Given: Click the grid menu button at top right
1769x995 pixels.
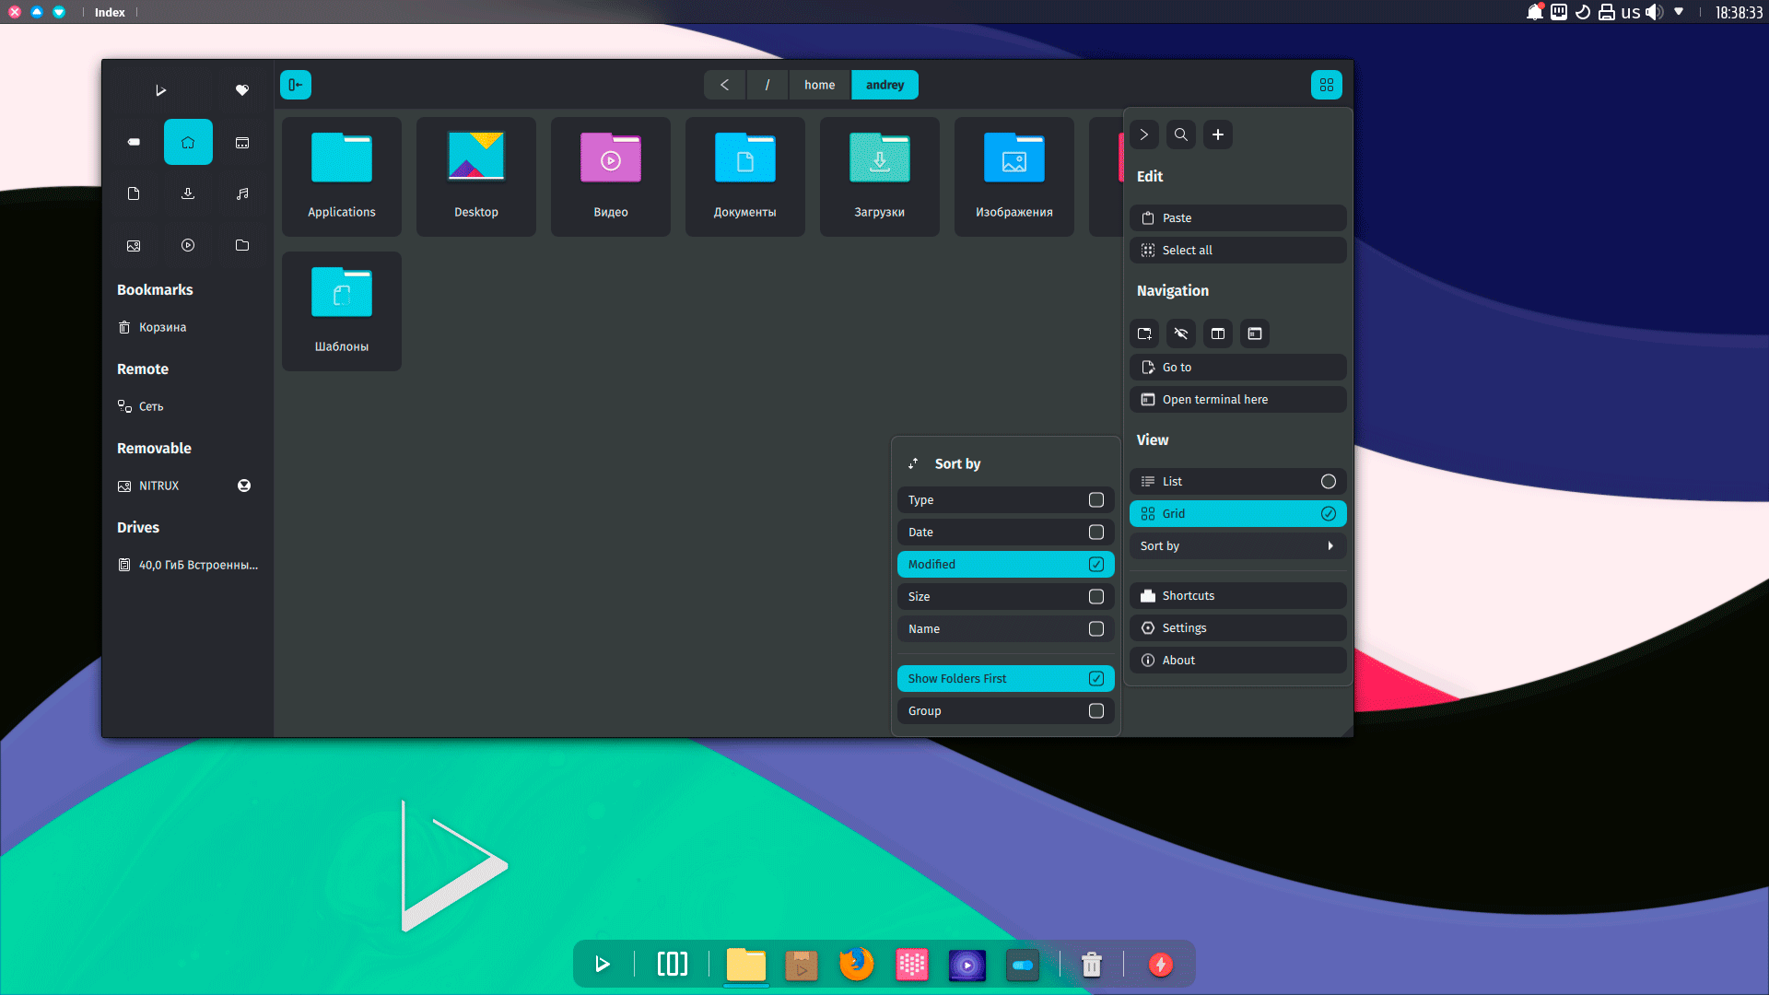Looking at the screenshot, I should point(1326,85).
